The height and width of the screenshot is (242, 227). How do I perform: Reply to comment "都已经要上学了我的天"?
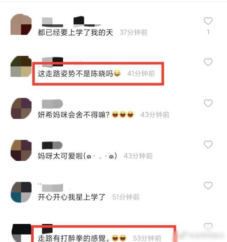point(75,33)
